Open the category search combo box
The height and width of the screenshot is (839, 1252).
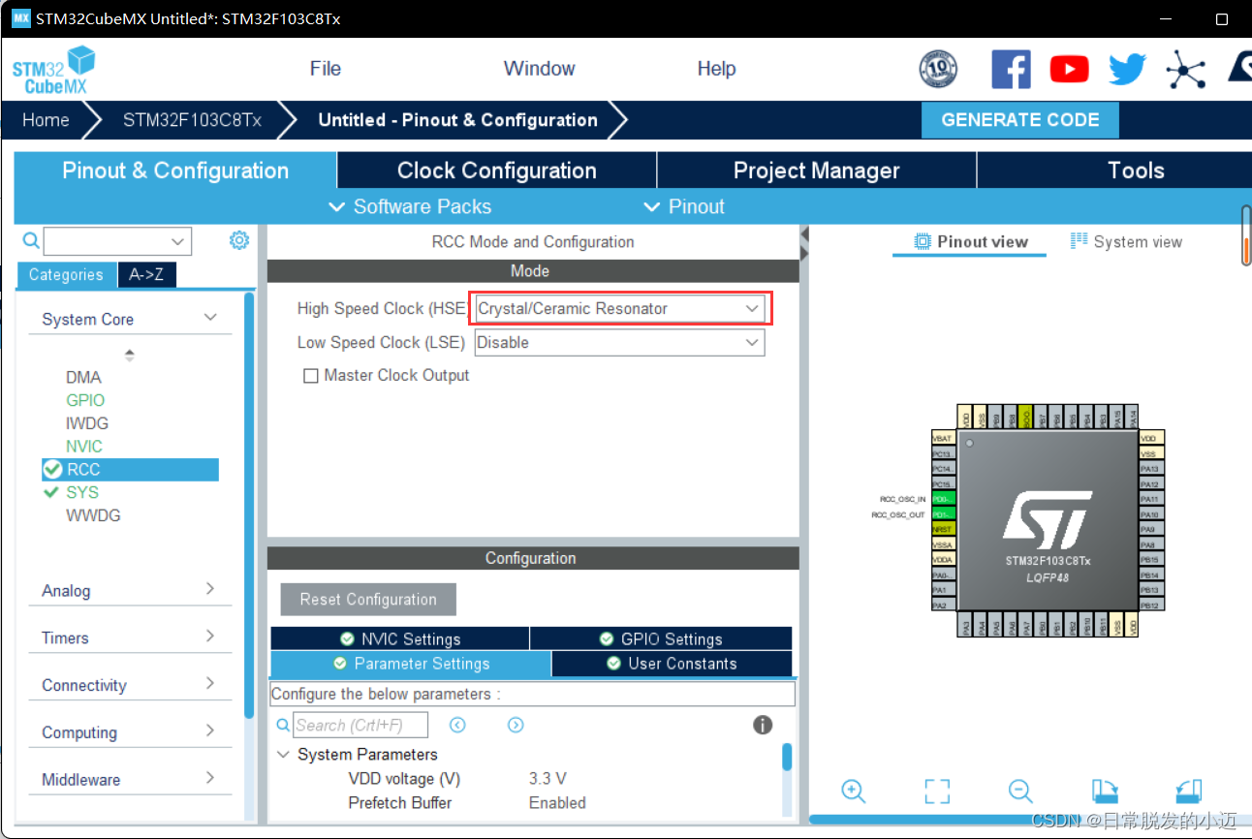117,241
